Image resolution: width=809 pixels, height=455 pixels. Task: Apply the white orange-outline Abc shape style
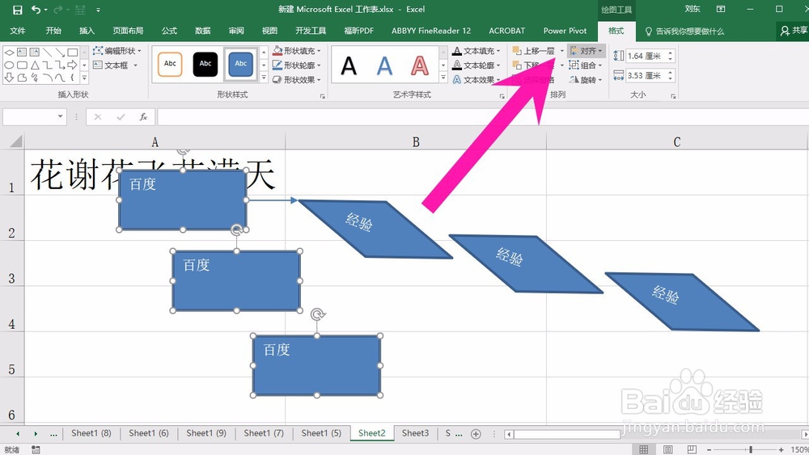click(170, 64)
